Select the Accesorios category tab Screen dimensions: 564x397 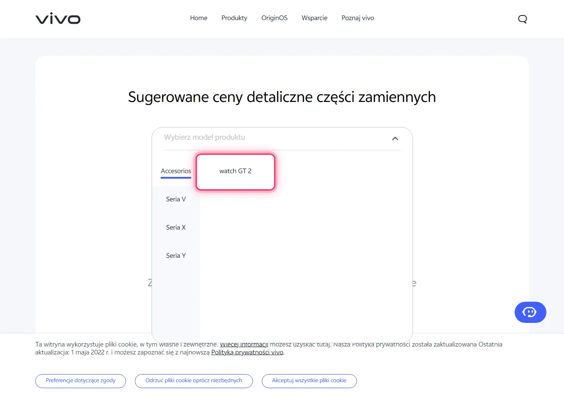coord(176,171)
